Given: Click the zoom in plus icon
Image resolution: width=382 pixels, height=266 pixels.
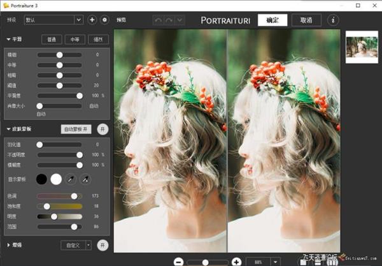Looking at the screenshot, I should 236,262.
